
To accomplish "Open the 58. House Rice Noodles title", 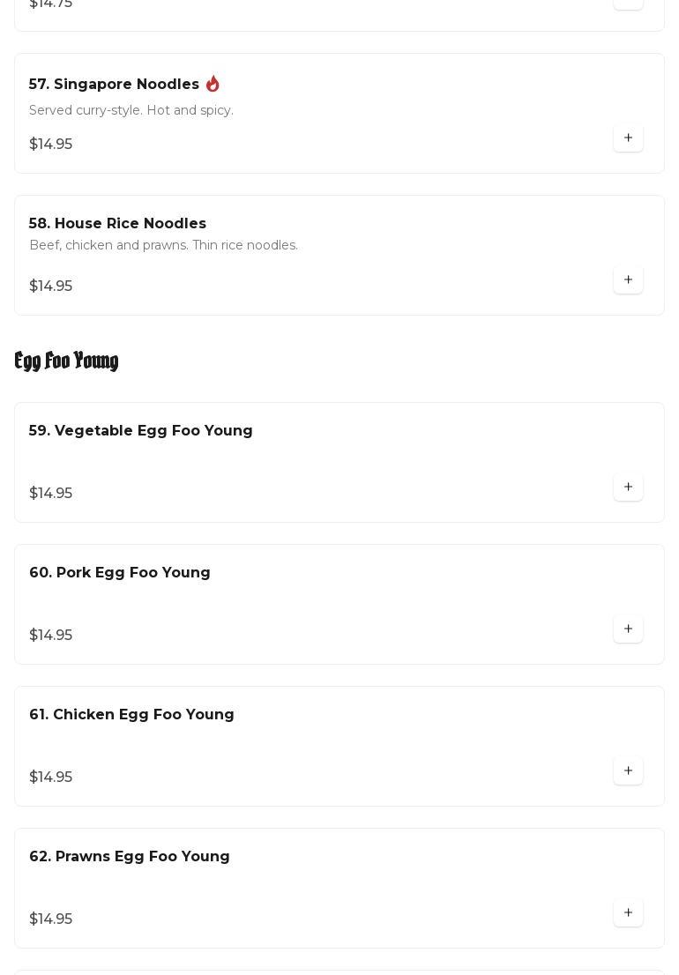I will click(x=117, y=224).
